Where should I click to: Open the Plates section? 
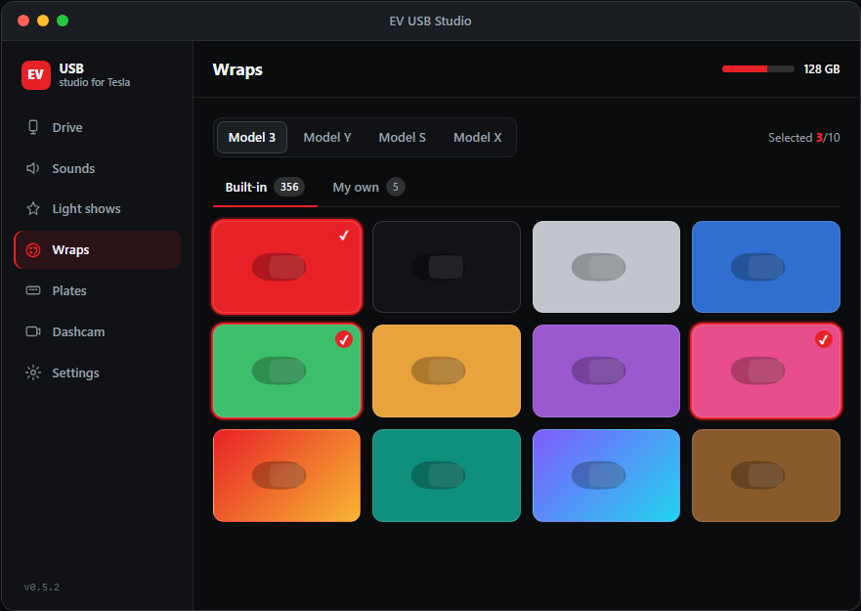98,290
